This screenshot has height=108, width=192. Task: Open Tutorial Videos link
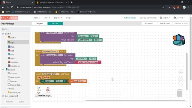130,18
